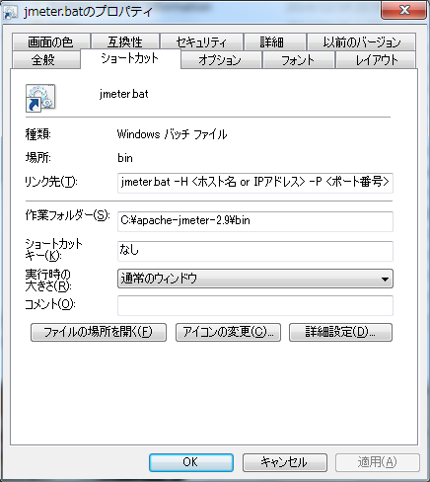The image size is (430, 482).
Task: Select the オプション tab
Action: [221, 60]
